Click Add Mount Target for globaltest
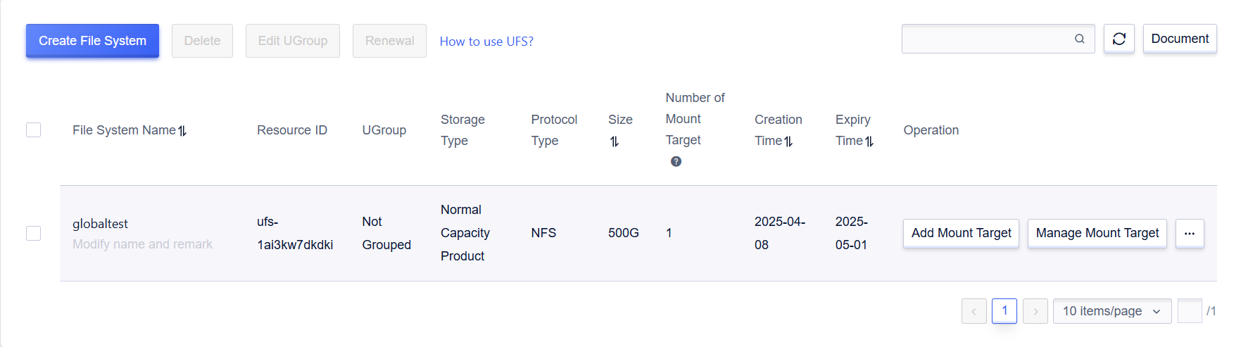1241x347 pixels. [961, 233]
